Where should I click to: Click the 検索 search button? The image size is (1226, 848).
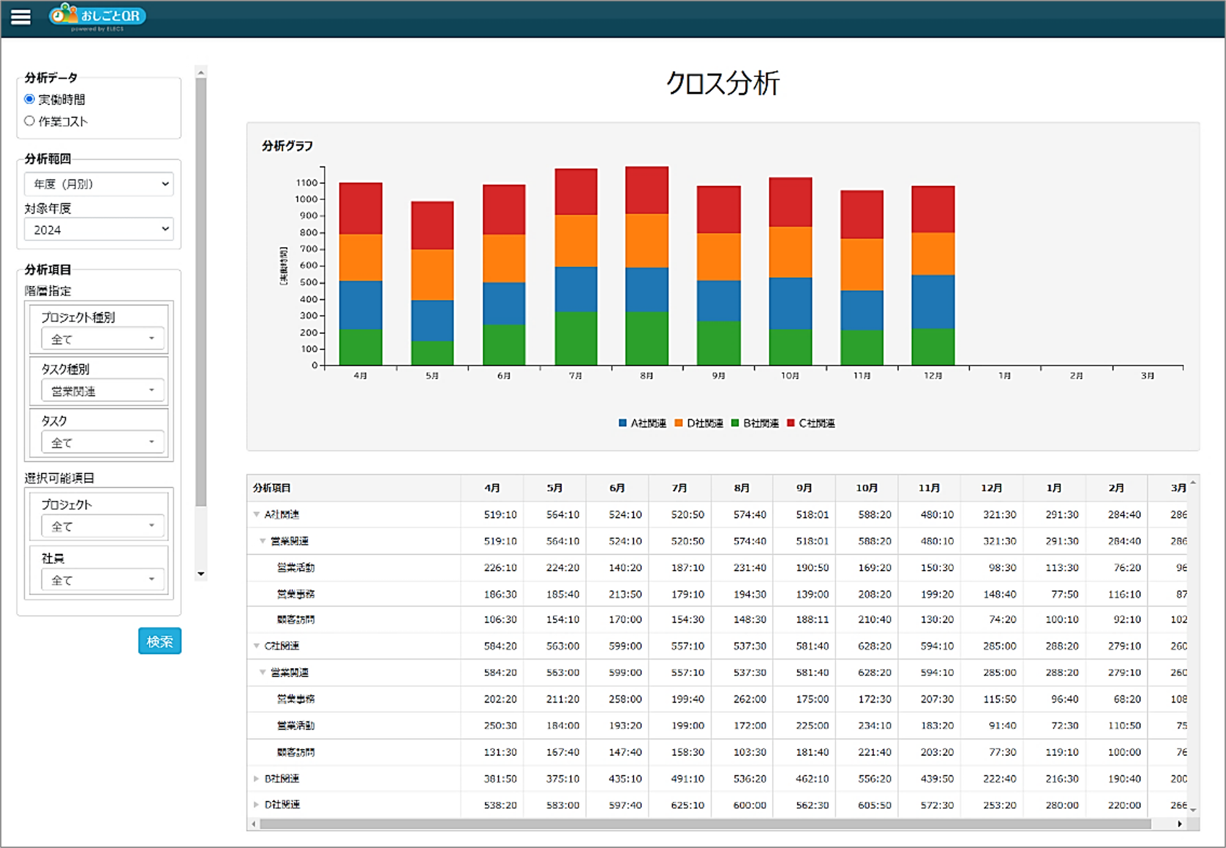coord(160,641)
